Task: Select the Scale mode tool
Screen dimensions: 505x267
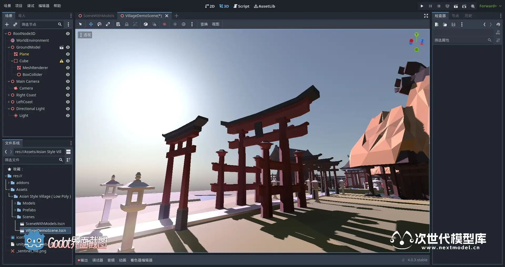Action: click(108, 24)
